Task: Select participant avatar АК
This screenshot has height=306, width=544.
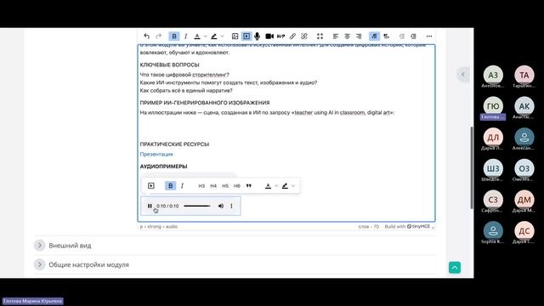Action: 524,106
